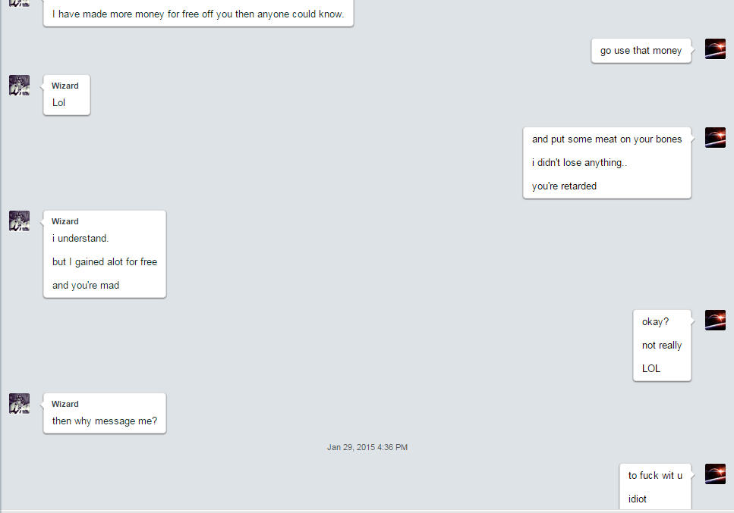
Task: Click the "go use that money" message bubble
Action: [641, 51]
